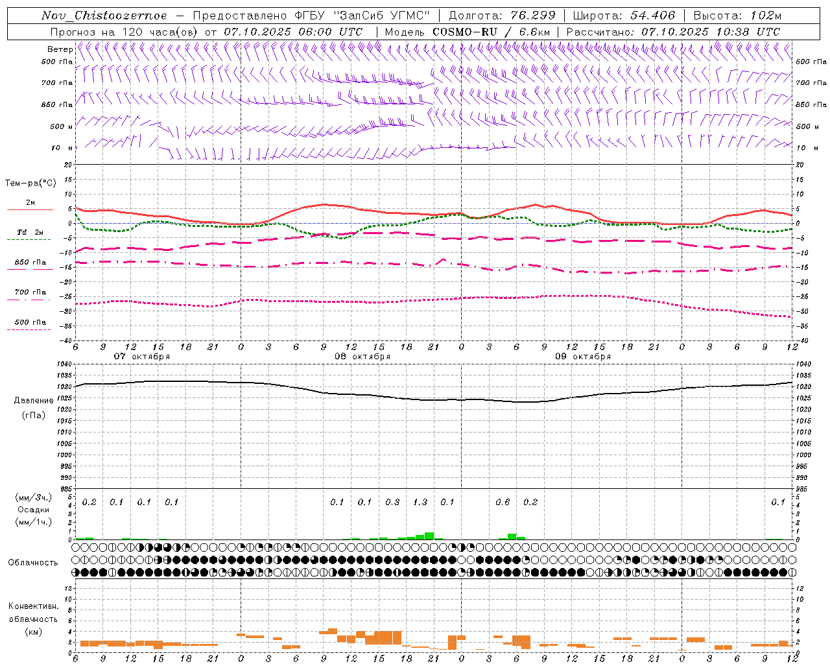Click the '08 октября' date label

tap(362, 357)
